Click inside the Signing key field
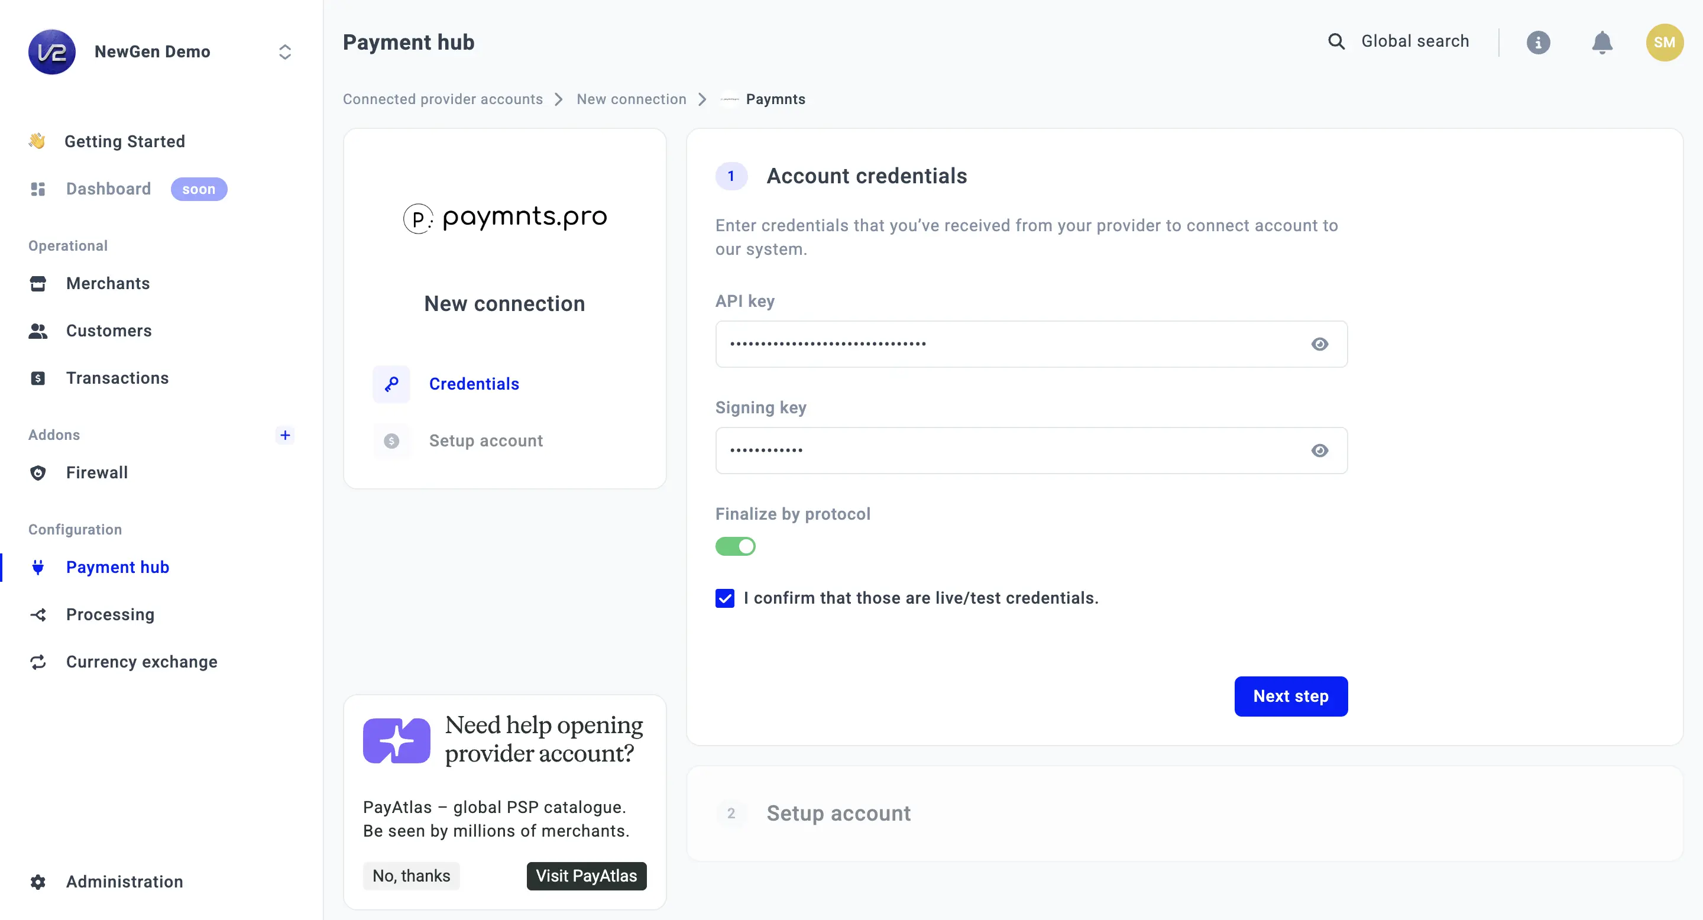This screenshot has width=1703, height=920. [x=1031, y=451]
